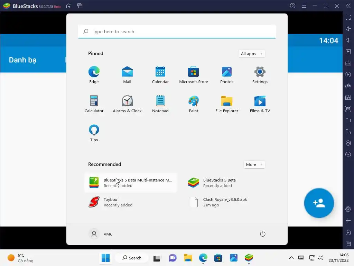The width and height of the screenshot is (354, 266).
Task: Click the Windows Start button
Action: tap(106, 258)
